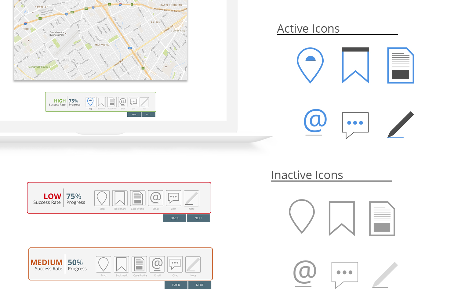Click the large inactive gray Bookmark icon

point(342,218)
